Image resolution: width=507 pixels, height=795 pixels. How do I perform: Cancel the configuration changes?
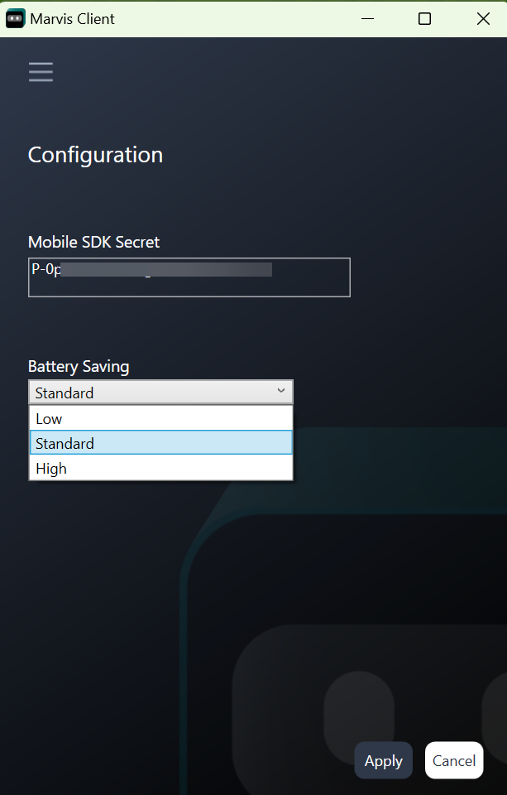454,760
